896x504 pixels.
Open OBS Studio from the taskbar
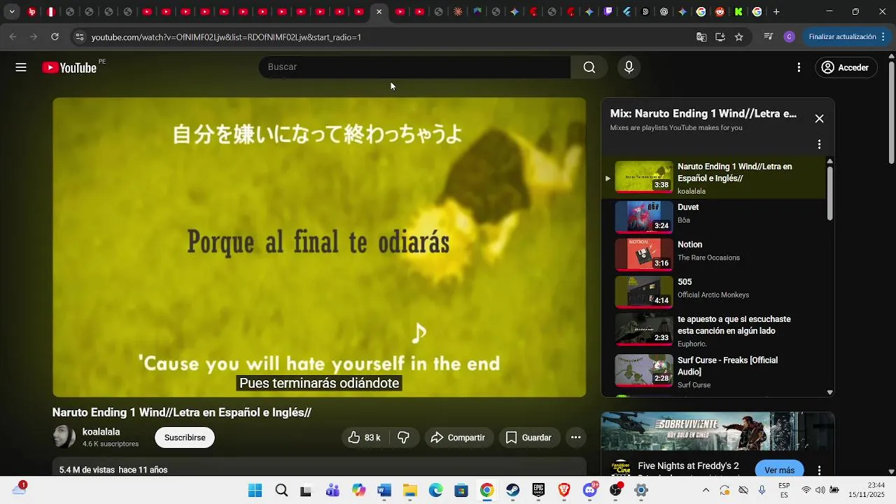[616, 491]
